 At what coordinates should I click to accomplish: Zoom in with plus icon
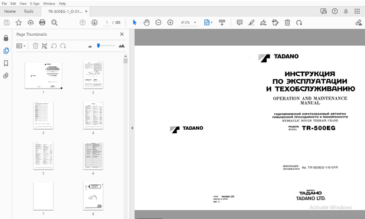pos(170,22)
